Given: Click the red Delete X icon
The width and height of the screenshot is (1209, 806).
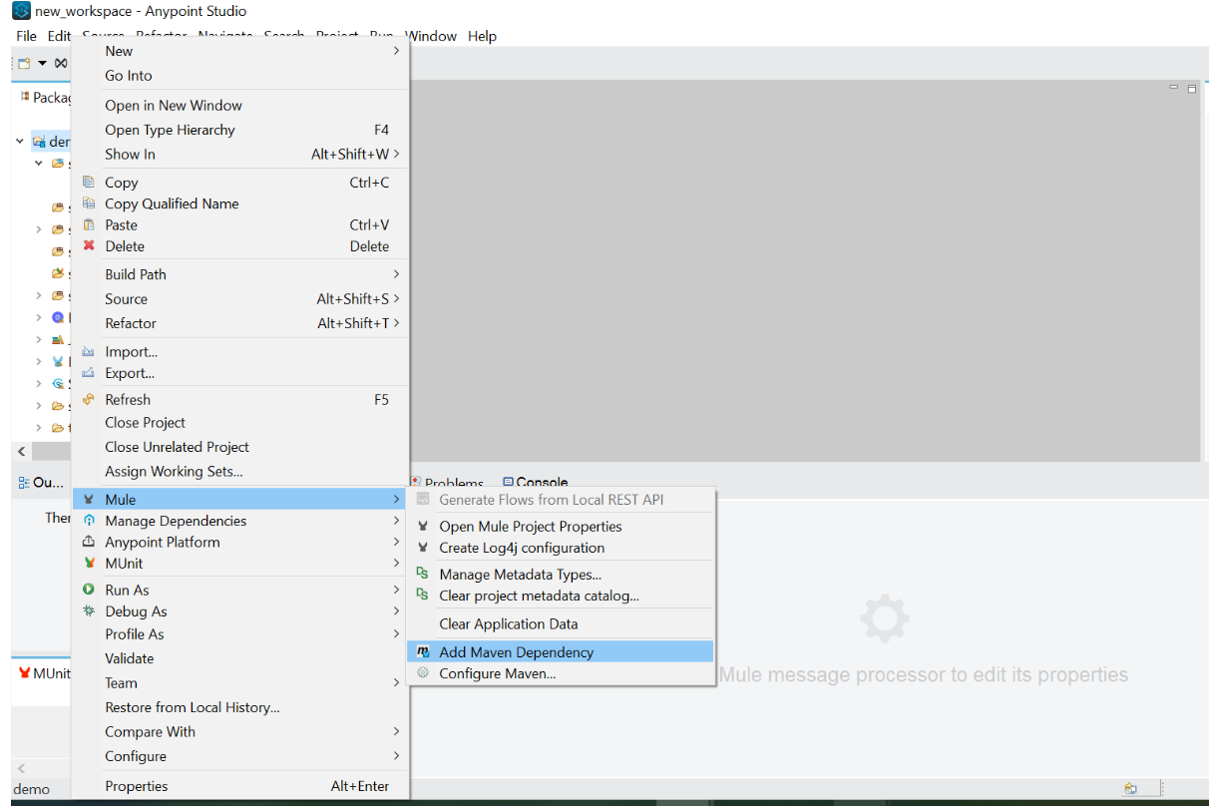Looking at the screenshot, I should click(x=89, y=246).
